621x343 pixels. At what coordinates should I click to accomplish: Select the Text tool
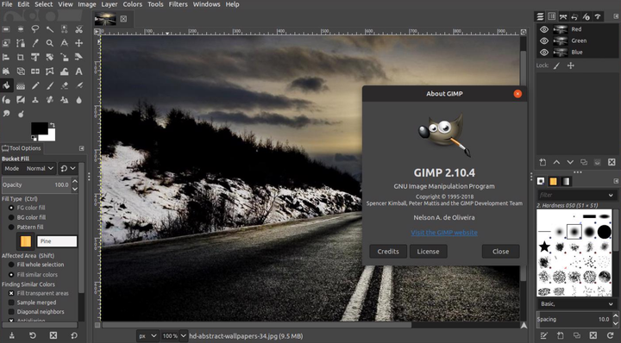coord(78,72)
